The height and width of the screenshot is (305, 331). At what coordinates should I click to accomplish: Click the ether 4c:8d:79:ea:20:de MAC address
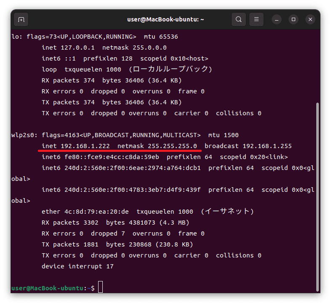[x=85, y=212]
